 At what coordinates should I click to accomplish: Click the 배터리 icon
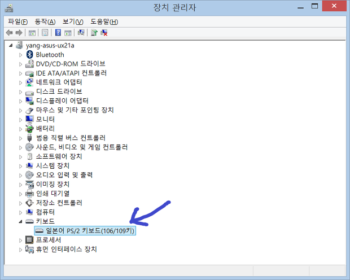click(x=29, y=129)
